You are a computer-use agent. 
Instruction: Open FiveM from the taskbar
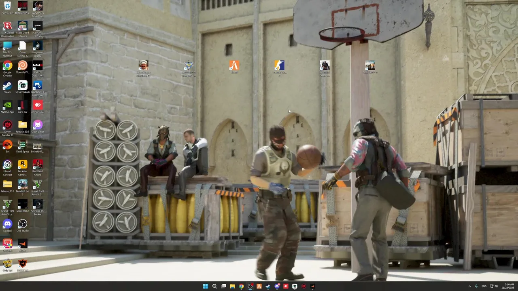coord(259,286)
